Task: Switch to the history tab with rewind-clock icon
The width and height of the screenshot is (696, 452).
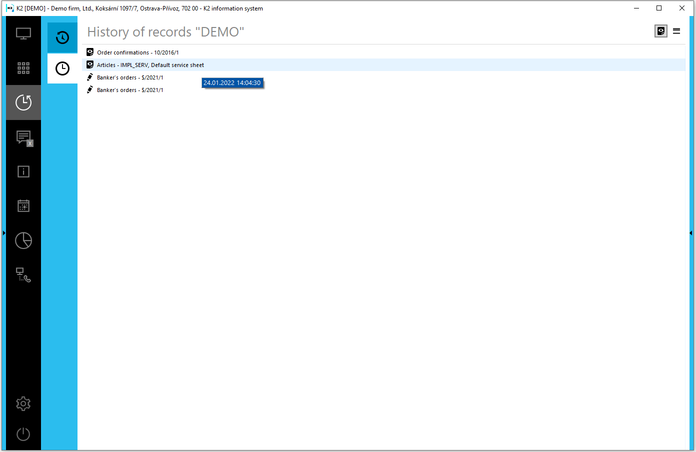Action: tap(62, 37)
